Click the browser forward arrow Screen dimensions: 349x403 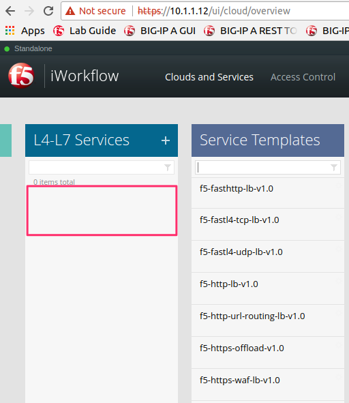coord(29,11)
